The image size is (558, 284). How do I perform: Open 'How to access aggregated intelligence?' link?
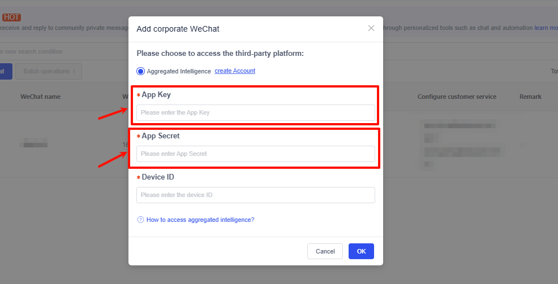200,220
